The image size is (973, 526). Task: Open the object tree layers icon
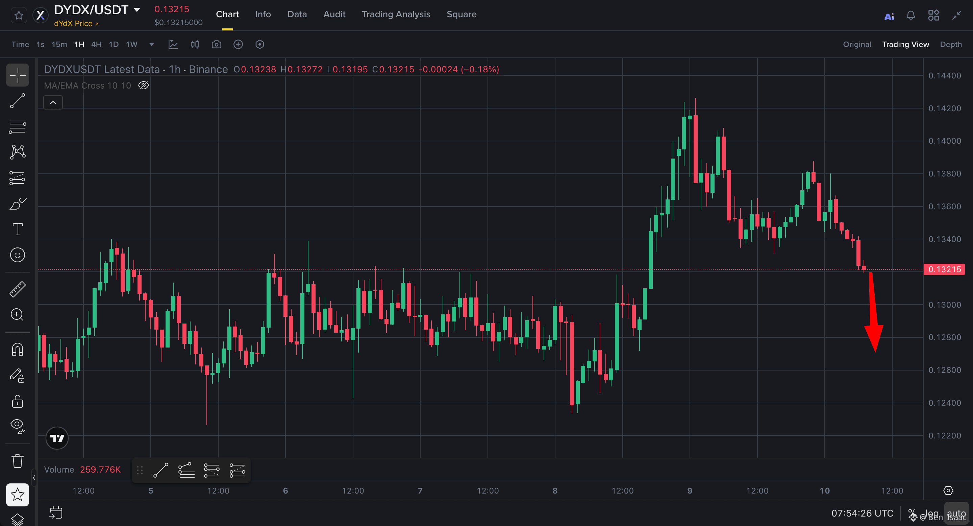tap(17, 520)
